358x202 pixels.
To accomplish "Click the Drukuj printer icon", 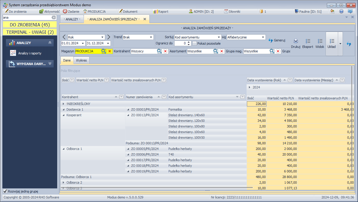I will click(x=295, y=41).
